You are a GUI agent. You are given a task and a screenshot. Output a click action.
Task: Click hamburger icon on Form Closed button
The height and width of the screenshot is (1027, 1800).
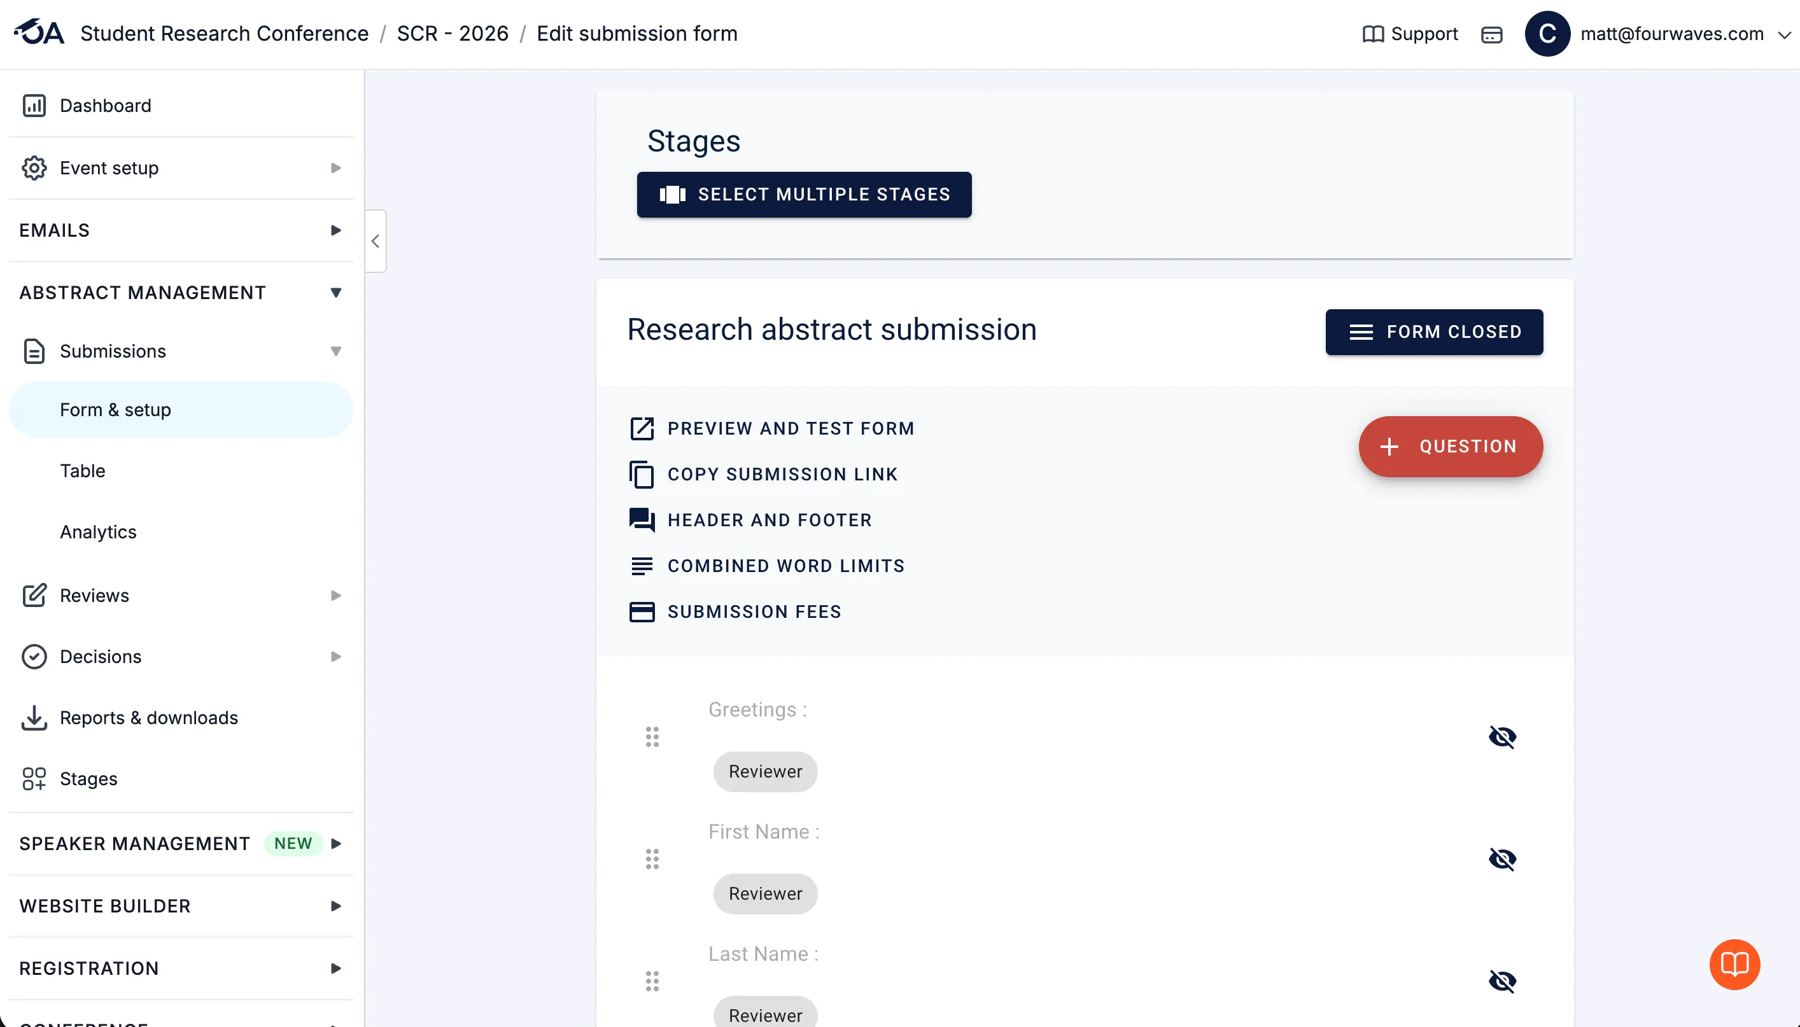click(1361, 332)
